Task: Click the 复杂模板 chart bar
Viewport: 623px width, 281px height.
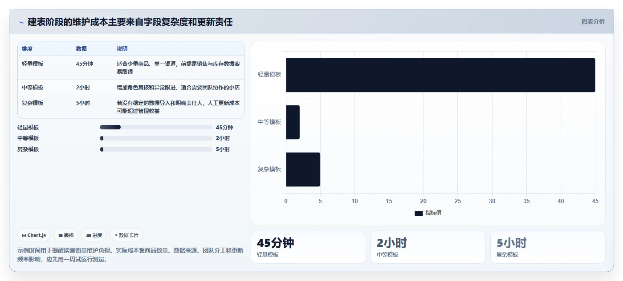Action: (303, 169)
